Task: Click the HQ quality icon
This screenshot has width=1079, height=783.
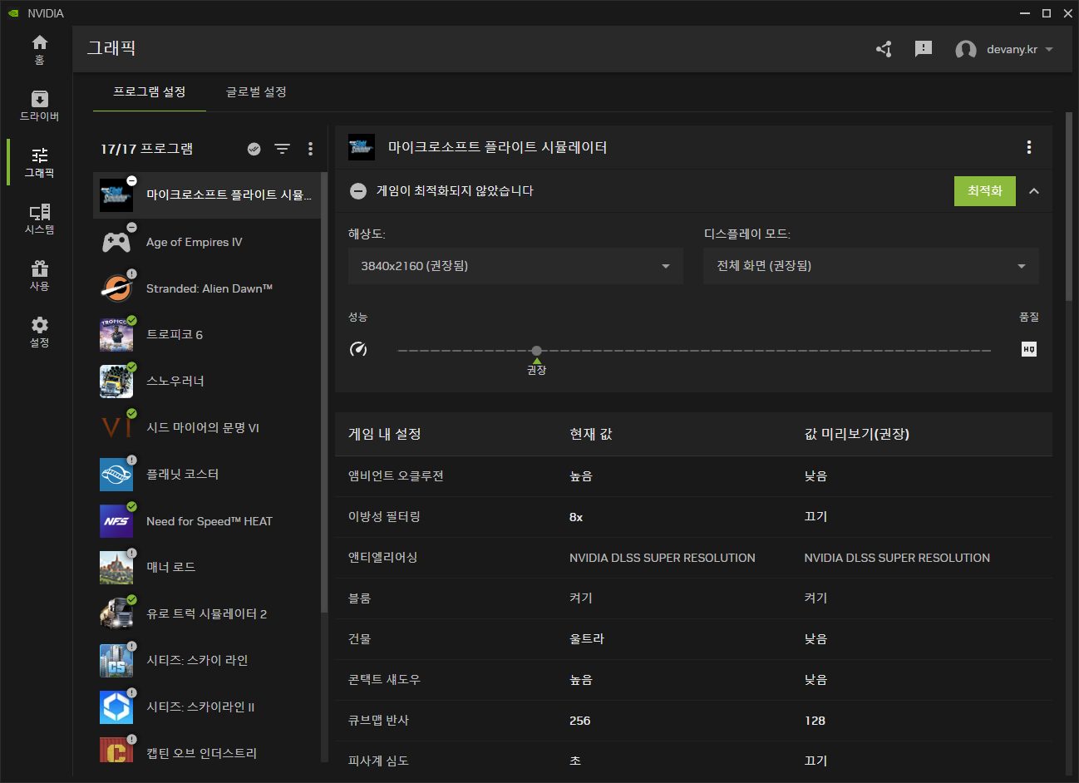Action: [x=1029, y=349]
